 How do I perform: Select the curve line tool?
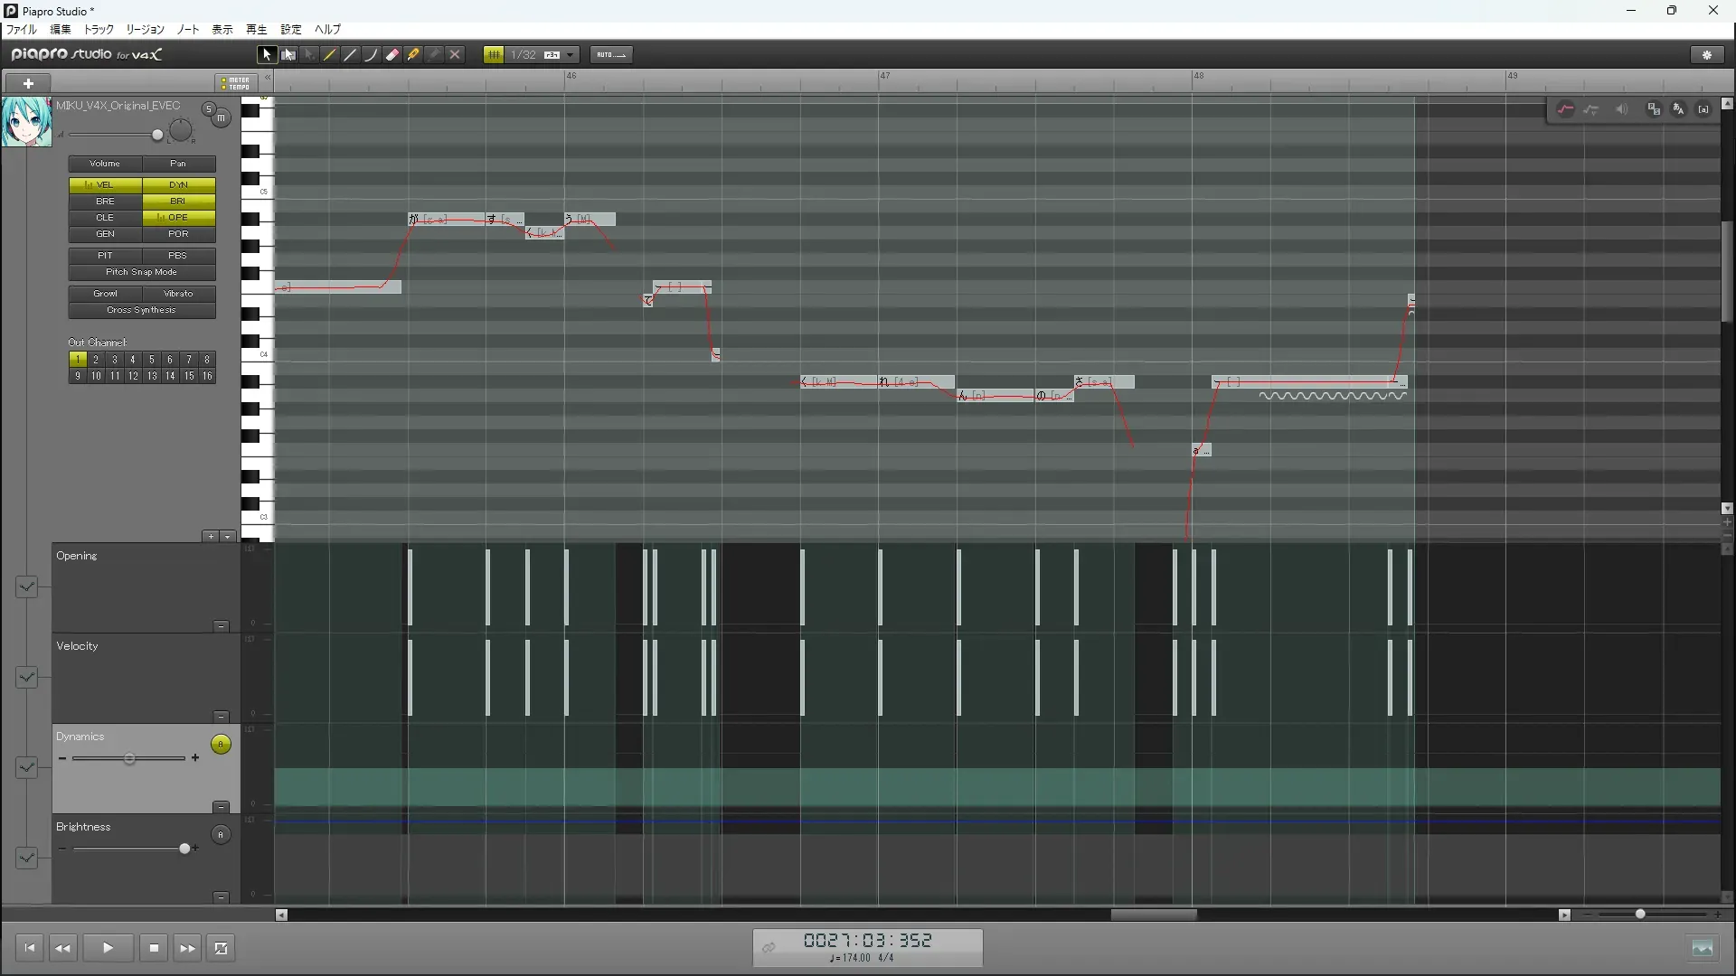[x=371, y=55]
